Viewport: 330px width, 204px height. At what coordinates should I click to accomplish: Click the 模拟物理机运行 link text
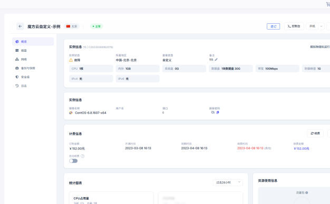coord(320,47)
